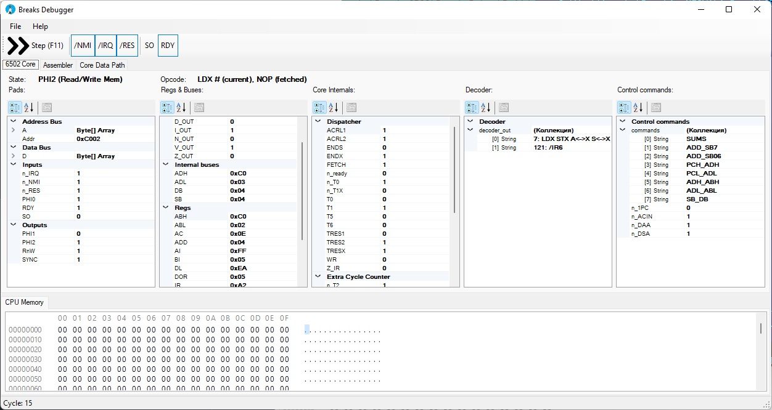Select Categorized view icon in Decoder panel
772x410 pixels.
472,108
